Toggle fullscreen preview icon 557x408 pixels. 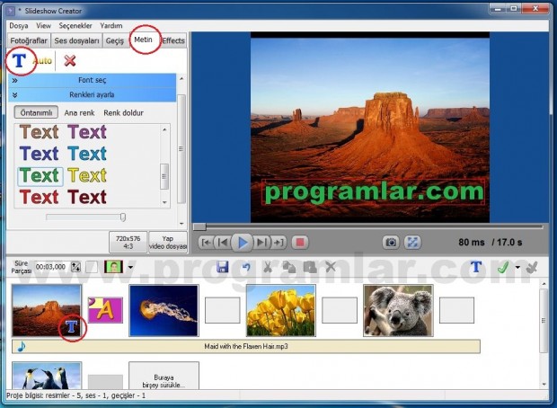(x=412, y=243)
